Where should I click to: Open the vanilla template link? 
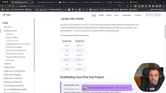[x=67, y=46]
